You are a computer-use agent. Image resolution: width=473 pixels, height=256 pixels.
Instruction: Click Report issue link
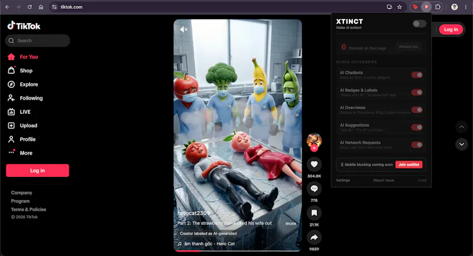pyautogui.click(x=383, y=180)
